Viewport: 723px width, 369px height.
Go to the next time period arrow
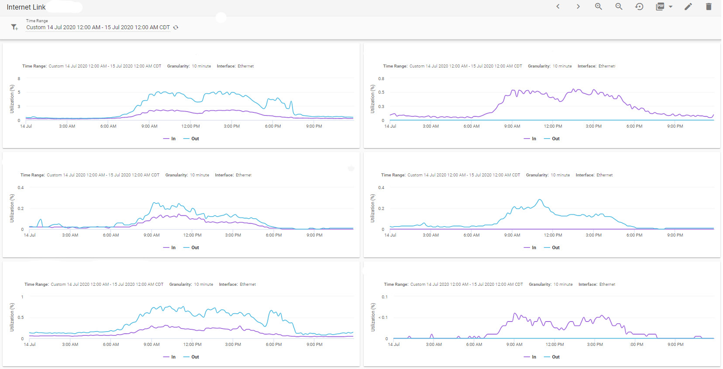point(578,7)
